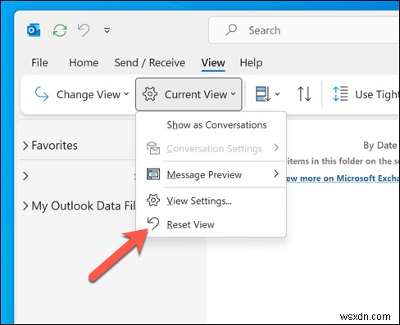This screenshot has width=400, height=325.
Task: Click the gear icon on Current View
Action: pos(150,94)
